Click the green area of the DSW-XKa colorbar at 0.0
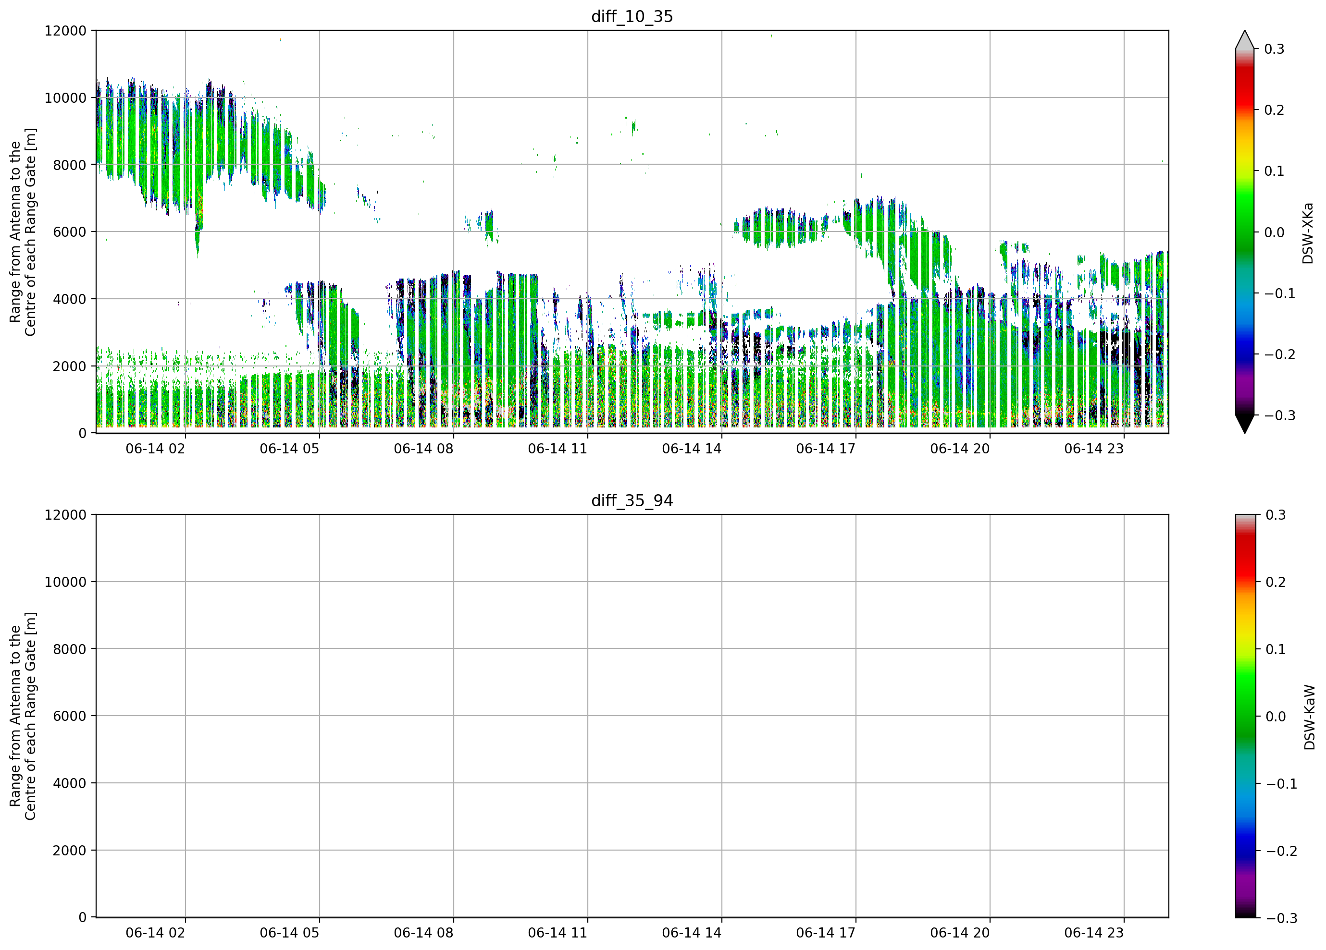 (1245, 232)
